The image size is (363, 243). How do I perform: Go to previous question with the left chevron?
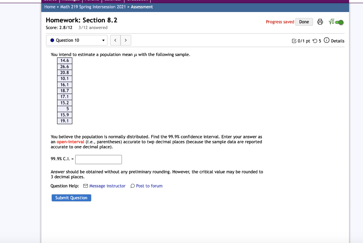[115, 40]
